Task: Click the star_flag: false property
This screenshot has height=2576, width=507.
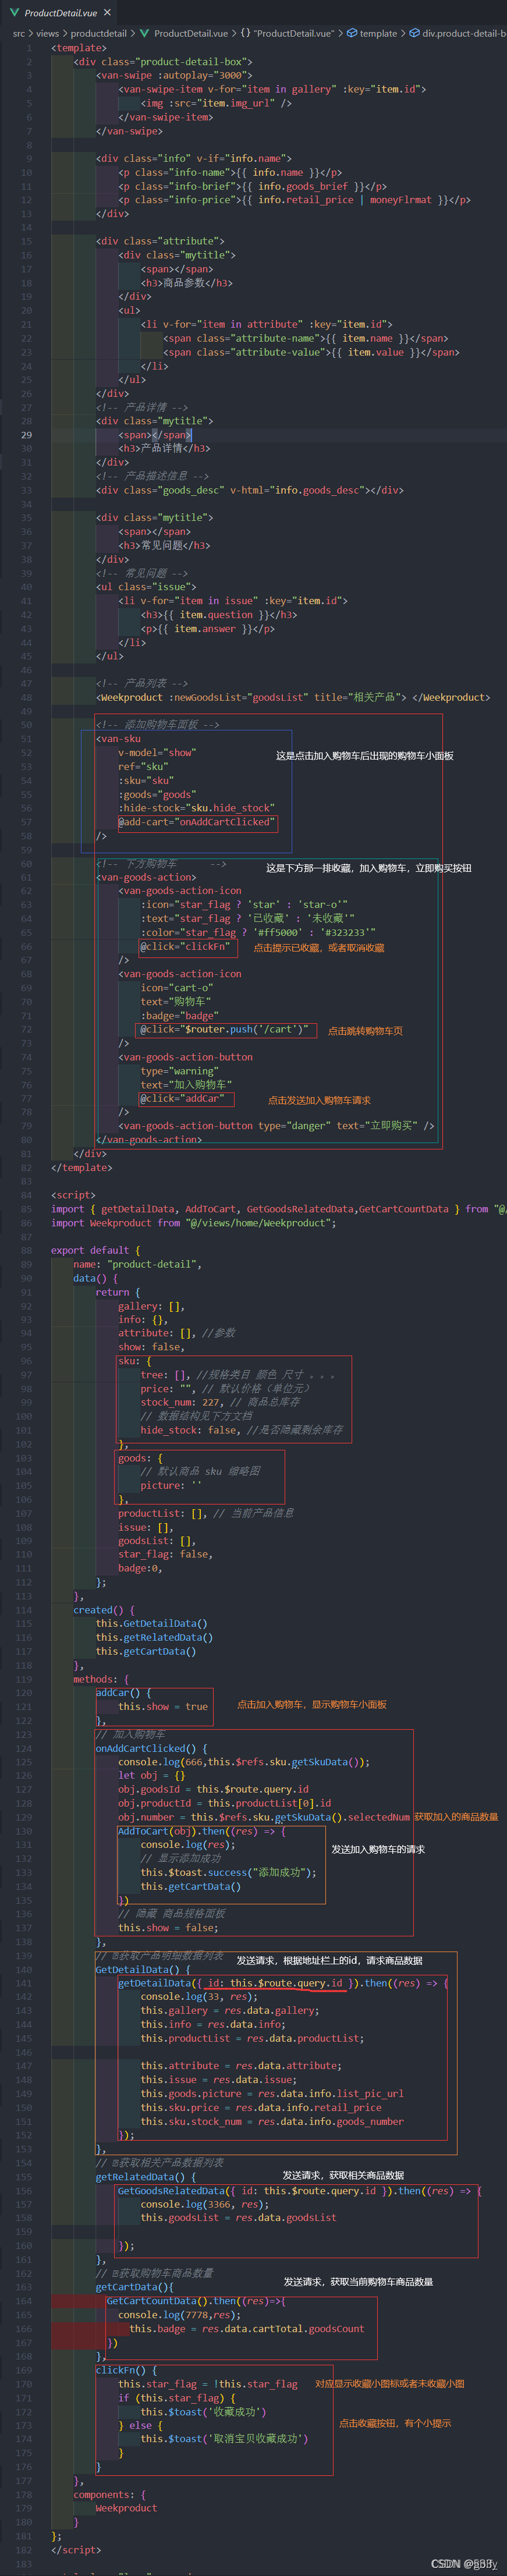Action: click(x=165, y=1554)
